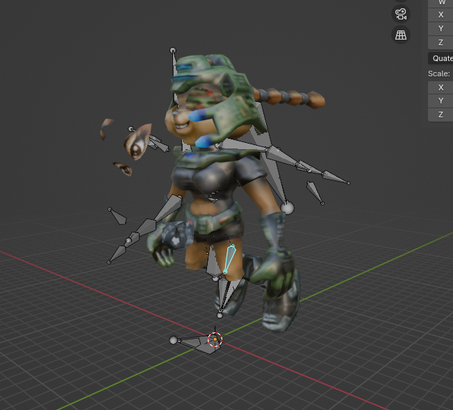Click the Scale X value field
This screenshot has width=453, height=410.
click(x=440, y=87)
